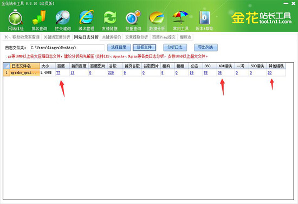
Task: Open the 首页百度 count link 13
Action: 73,73
